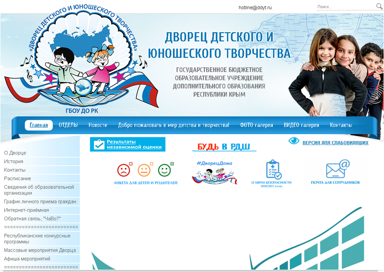Click the eye icon for visually impaired version
The image size is (384, 272).
coord(294,141)
